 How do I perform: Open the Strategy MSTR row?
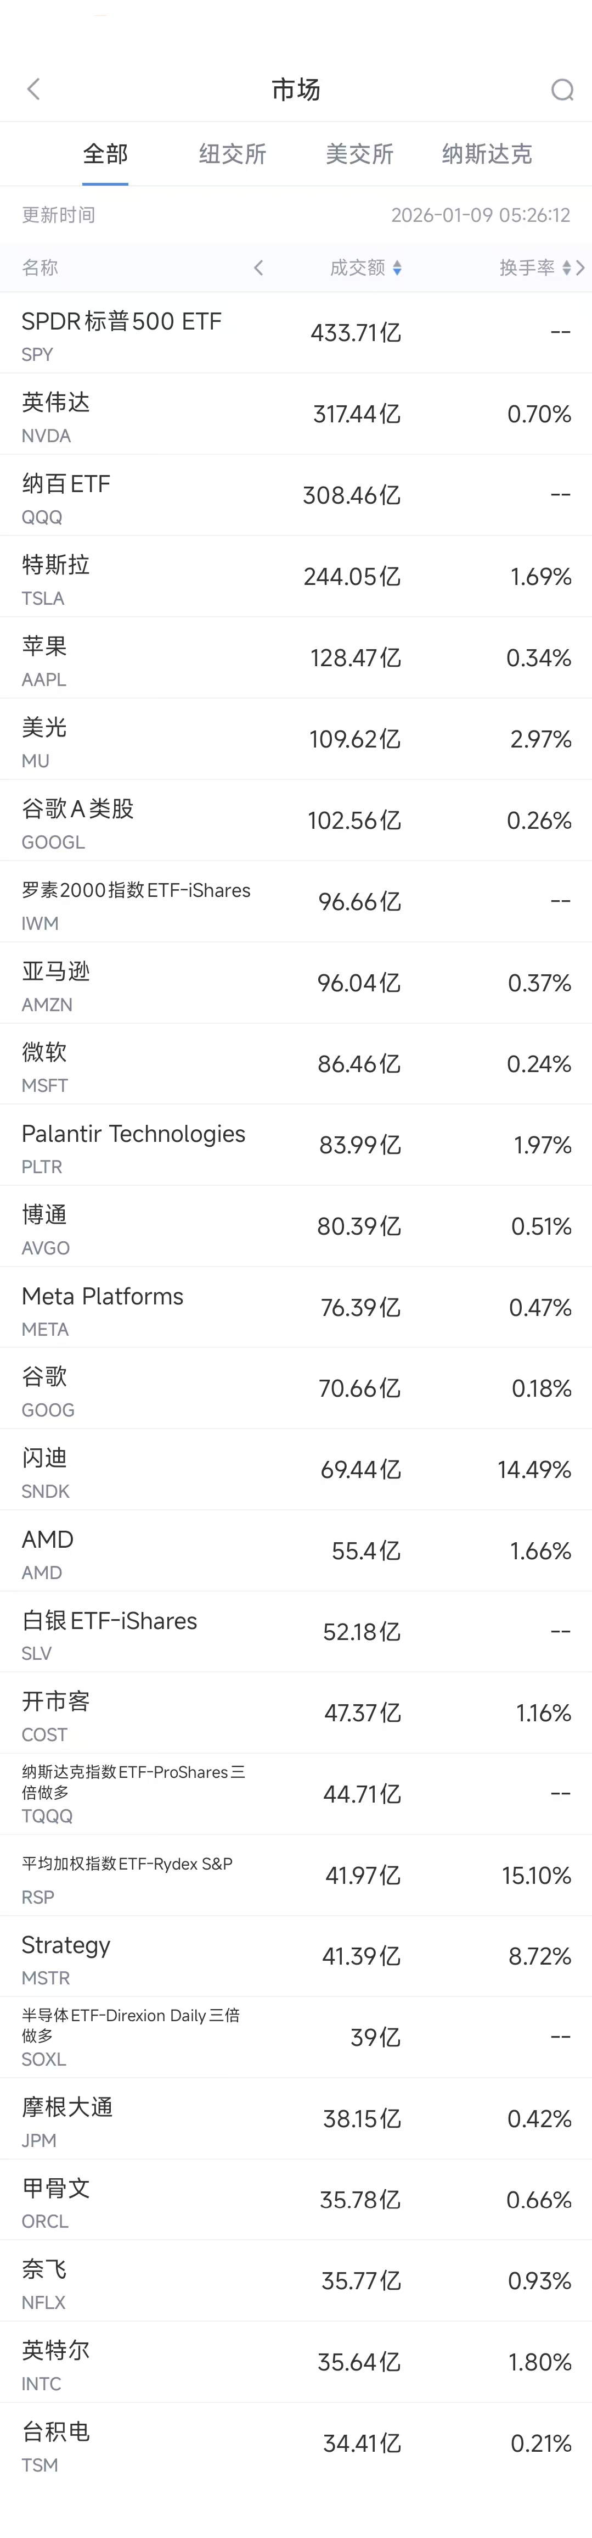pos(296,1957)
